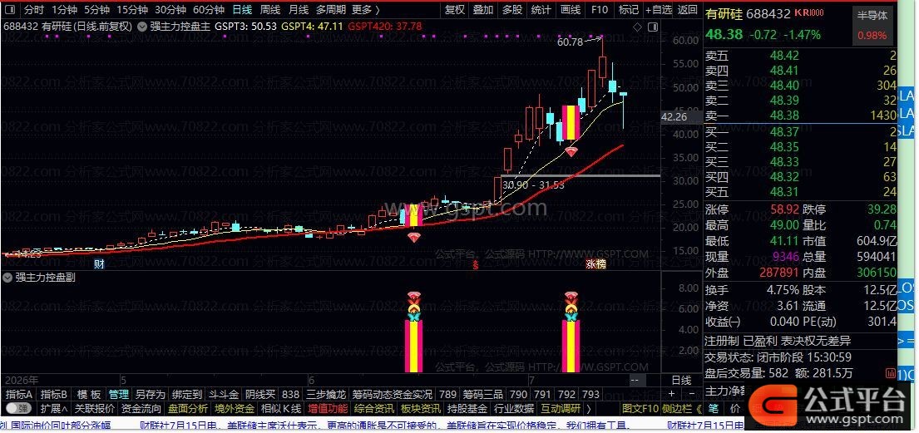Click the 返回 back button

688,9
